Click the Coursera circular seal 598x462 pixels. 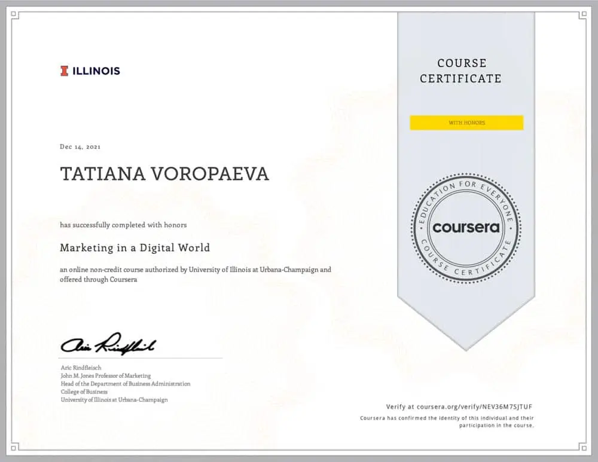pos(466,228)
